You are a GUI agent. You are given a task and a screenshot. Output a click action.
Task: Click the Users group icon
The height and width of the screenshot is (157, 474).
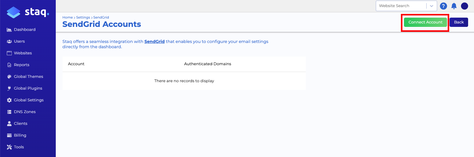coord(9,41)
